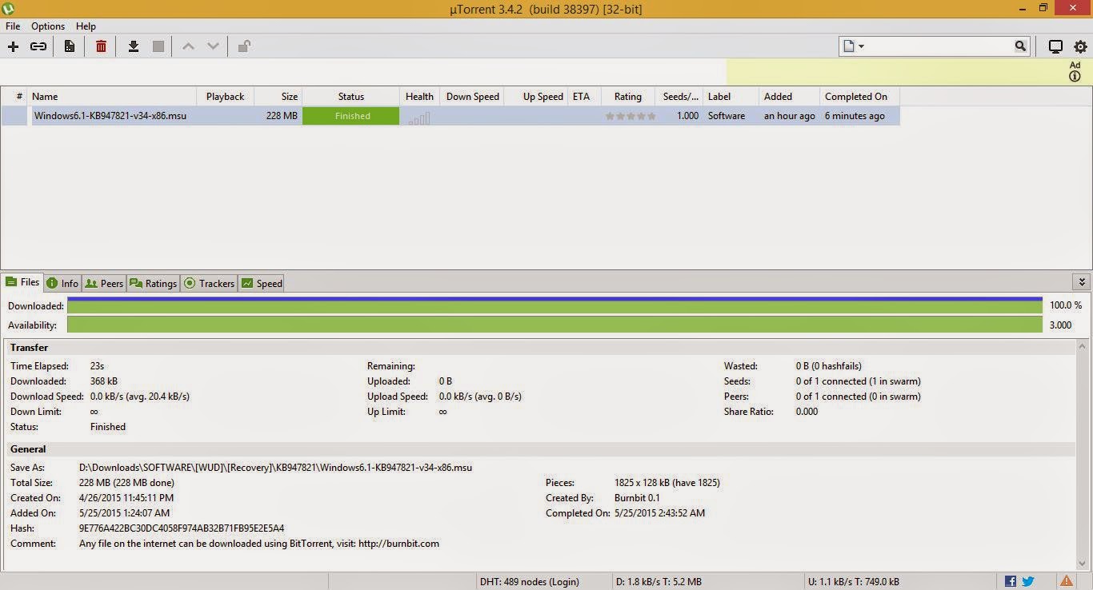Click the detail pane scroll up arrow
This screenshot has height=590, width=1093.
pyautogui.click(x=1083, y=347)
